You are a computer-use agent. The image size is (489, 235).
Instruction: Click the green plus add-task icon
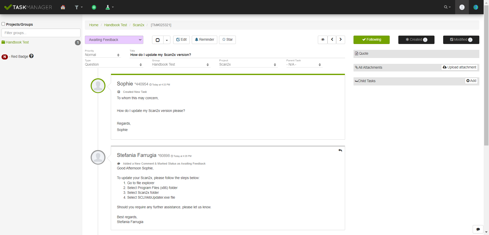[x=94, y=7]
